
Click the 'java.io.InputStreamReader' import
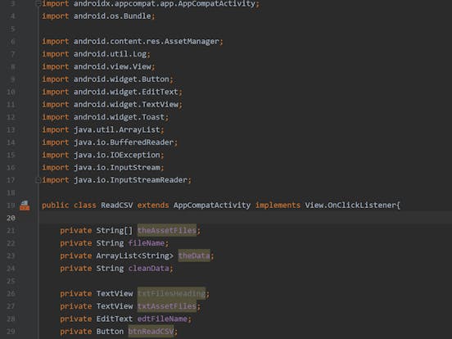coord(130,180)
